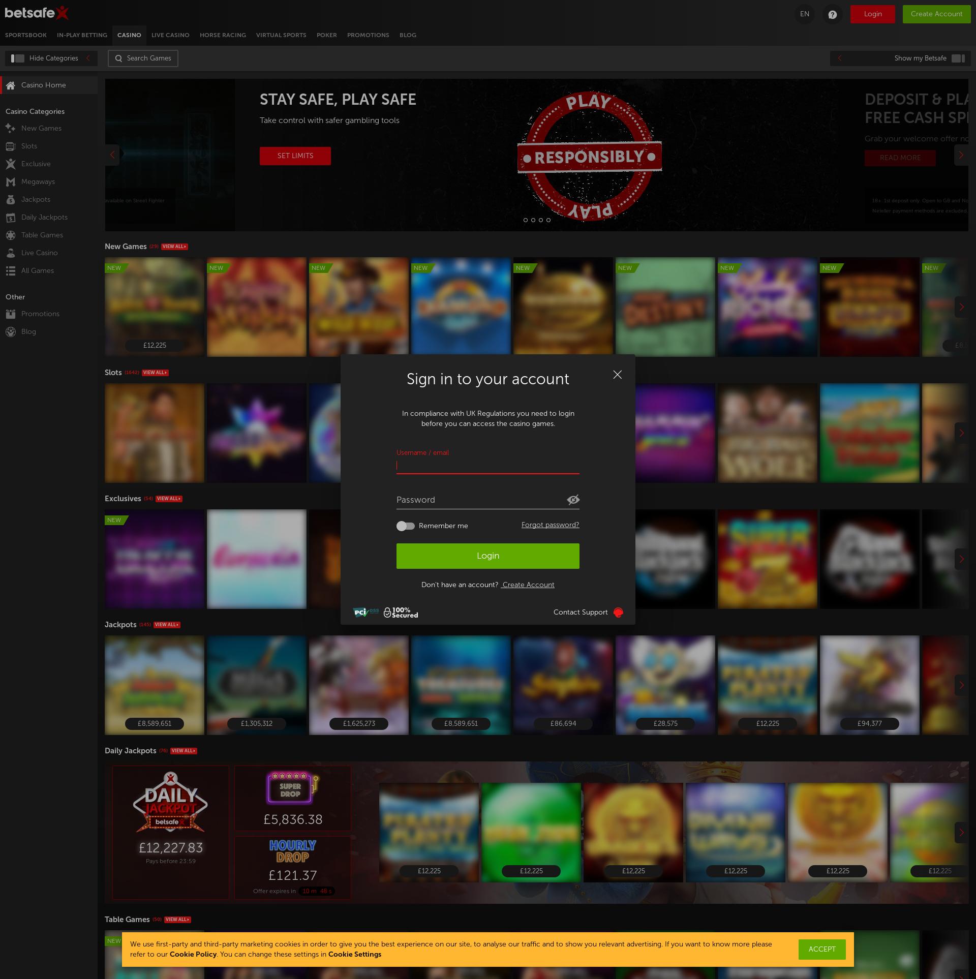976x979 pixels.
Task: Click the ACCEPT cookies button
Action: pos(821,949)
